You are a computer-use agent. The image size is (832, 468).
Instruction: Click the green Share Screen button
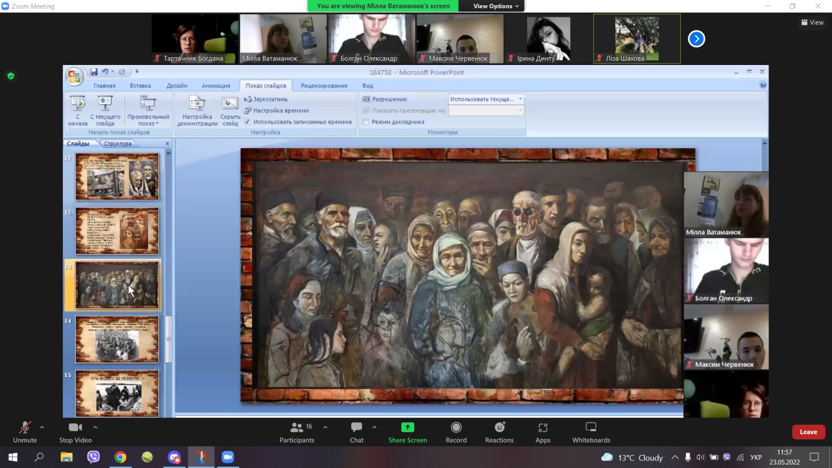click(408, 432)
